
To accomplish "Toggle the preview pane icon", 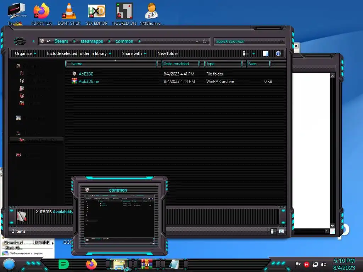I will click(266, 53).
